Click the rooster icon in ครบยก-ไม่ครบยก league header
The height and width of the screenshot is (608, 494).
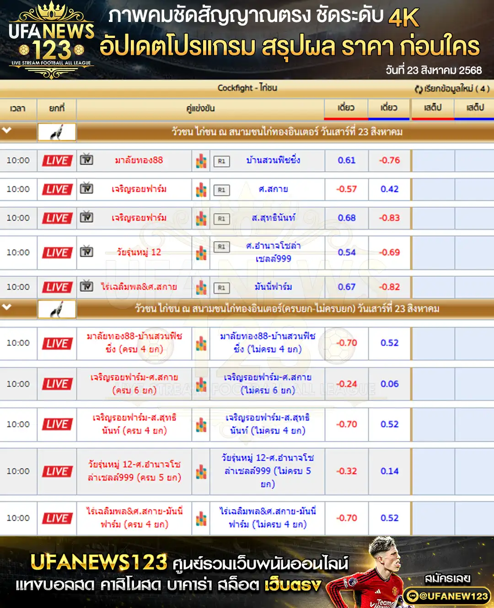pos(57,309)
